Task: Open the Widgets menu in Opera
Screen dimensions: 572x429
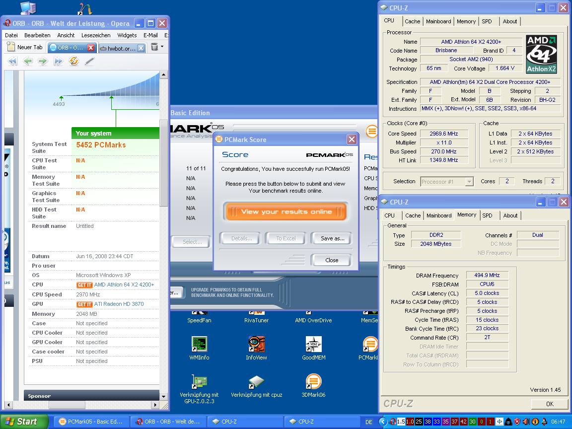Action: tap(127, 35)
